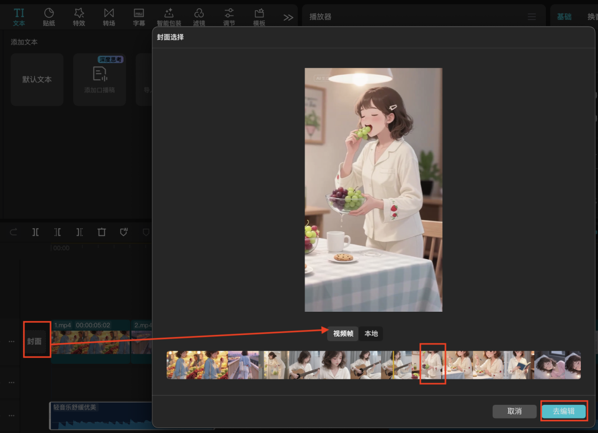
Task: Select the highlighted video frame thumbnail
Action: click(x=433, y=365)
